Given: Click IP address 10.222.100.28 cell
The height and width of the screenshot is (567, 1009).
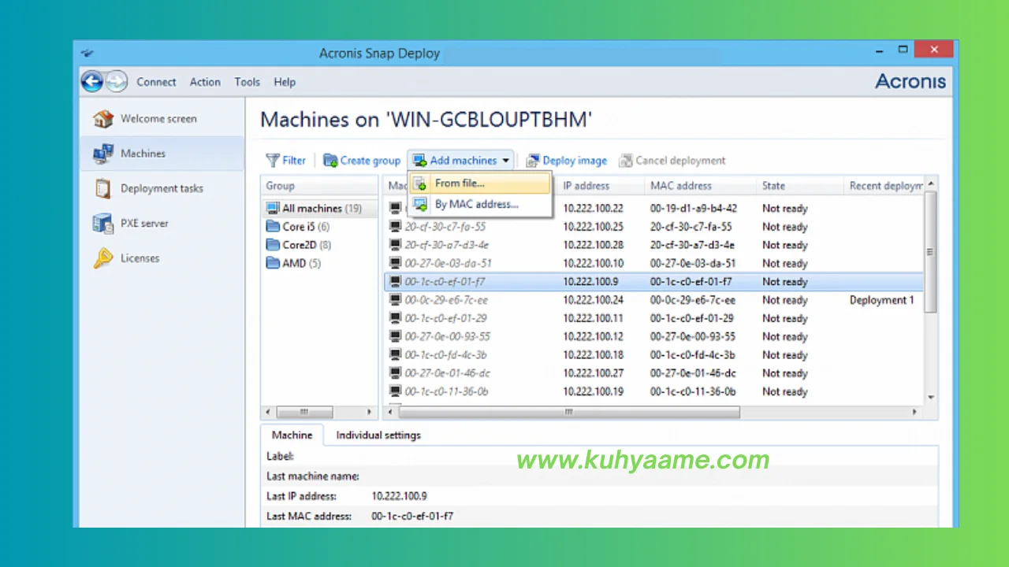Looking at the screenshot, I should pyautogui.click(x=593, y=245).
